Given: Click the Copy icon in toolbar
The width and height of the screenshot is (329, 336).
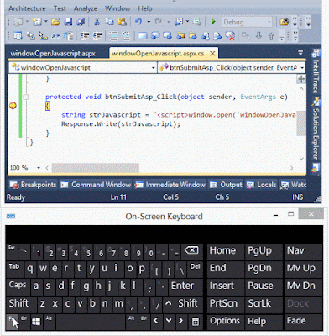Looking at the screenshot, I should (109, 22).
